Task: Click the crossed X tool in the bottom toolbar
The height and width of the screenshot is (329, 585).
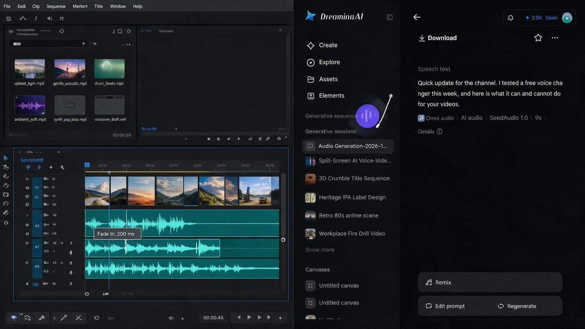Action: pos(79,318)
